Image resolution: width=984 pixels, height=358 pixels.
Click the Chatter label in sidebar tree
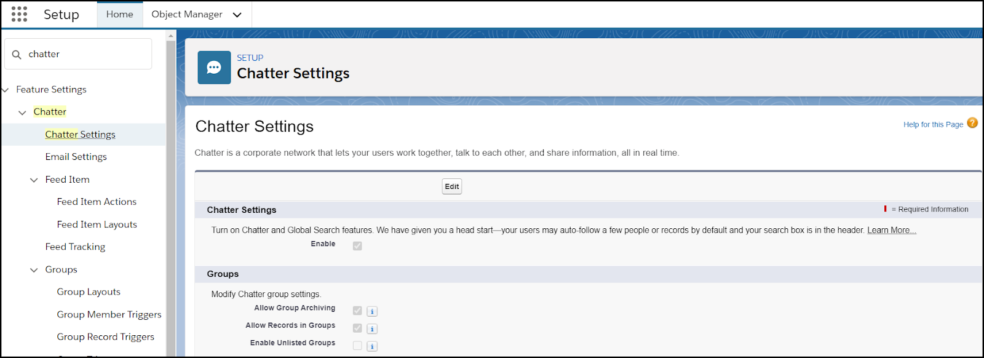coord(50,112)
